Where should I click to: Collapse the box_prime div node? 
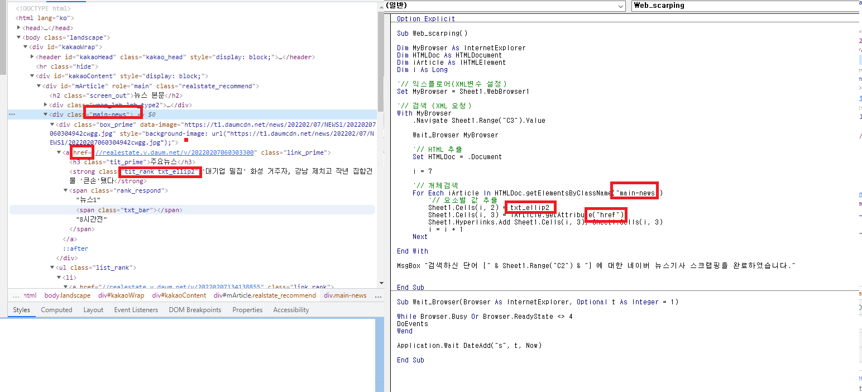(x=52, y=124)
